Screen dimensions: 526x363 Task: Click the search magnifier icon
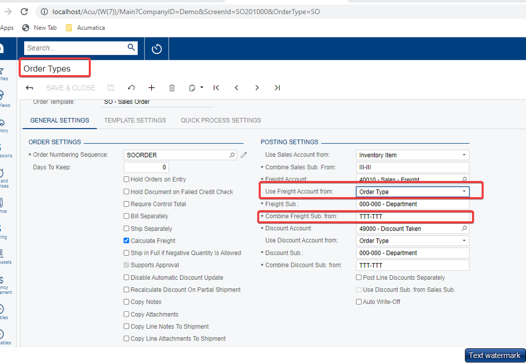(x=131, y=48)
